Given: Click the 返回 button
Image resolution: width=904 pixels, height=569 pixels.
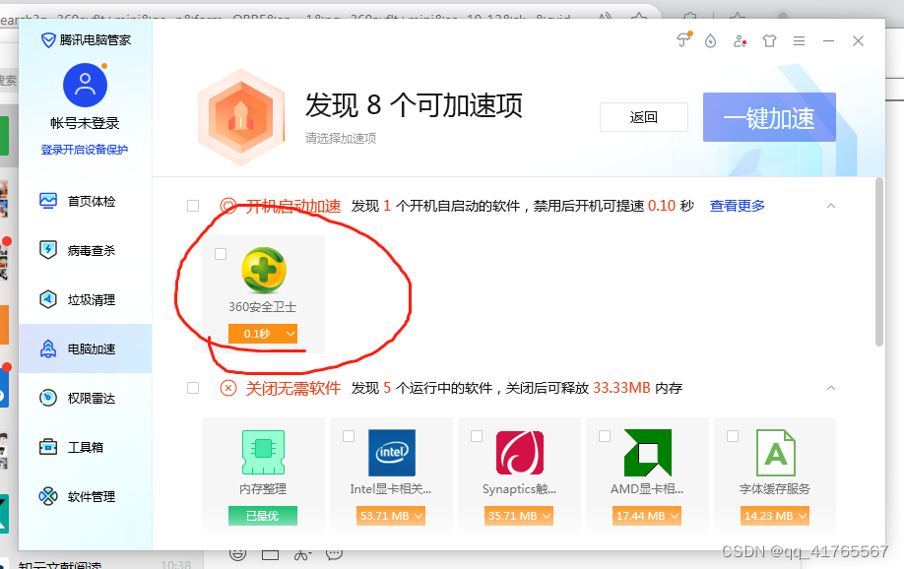Looking at the screenshot, I should (x=643, y=117).
